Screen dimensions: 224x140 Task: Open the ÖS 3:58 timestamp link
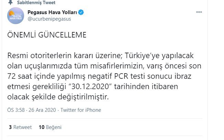(16, 110)
